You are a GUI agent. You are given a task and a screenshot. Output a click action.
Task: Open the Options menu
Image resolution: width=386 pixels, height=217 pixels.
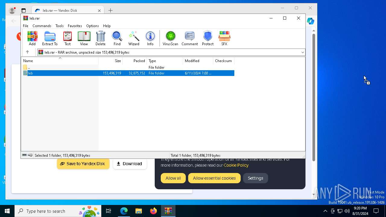93,26
